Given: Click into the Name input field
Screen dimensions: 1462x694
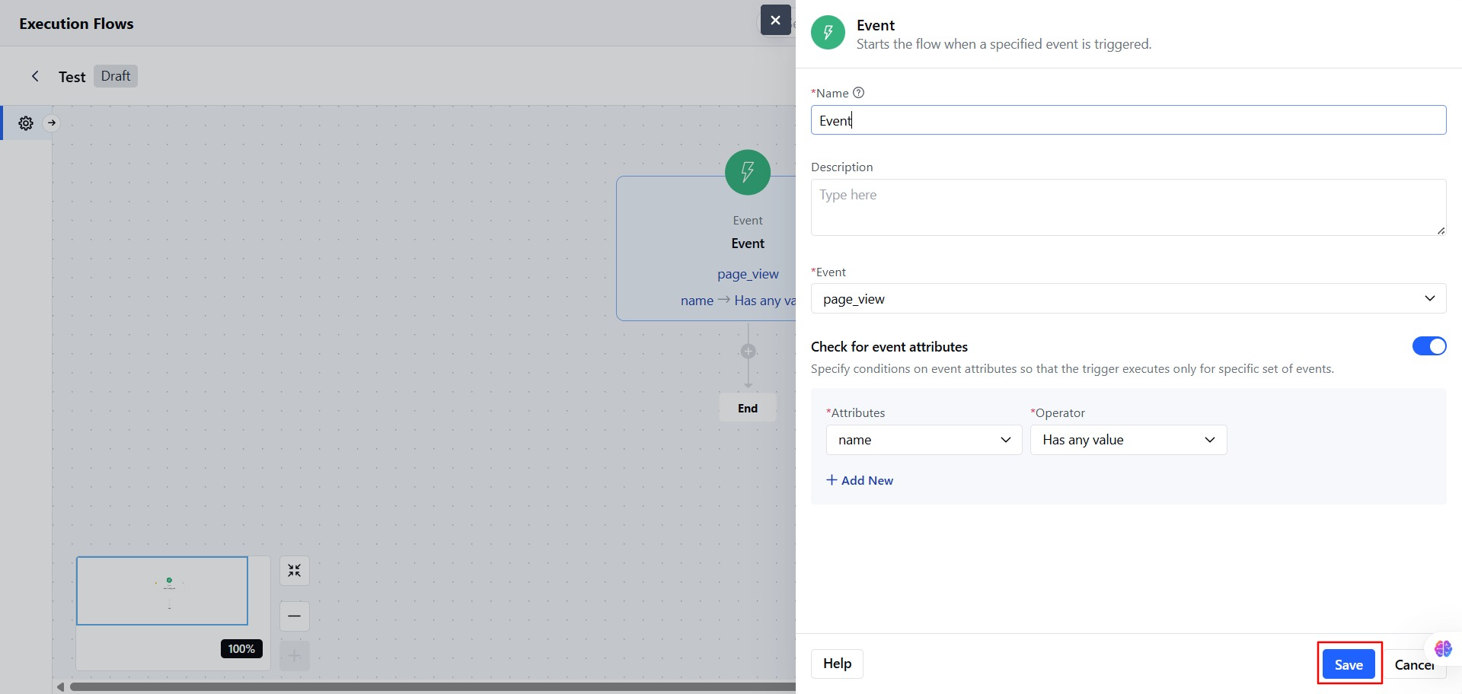Looking at the screenshot, I should point(1128,120).
